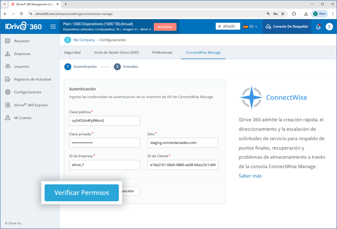The image size is (337, 229).
Task: Click the IDrive 360 logo
Action: 24,27
